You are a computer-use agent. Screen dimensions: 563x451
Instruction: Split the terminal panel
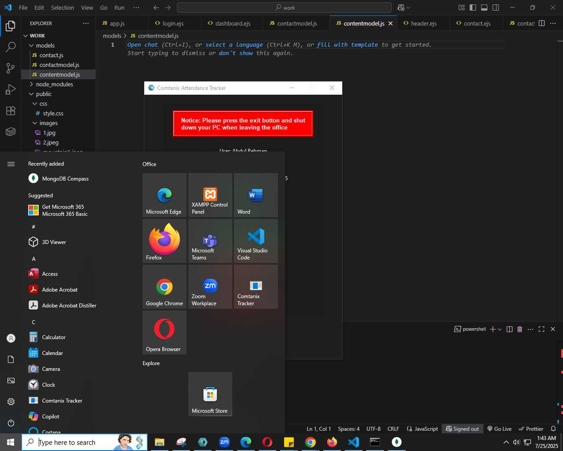tap(509, 329)
